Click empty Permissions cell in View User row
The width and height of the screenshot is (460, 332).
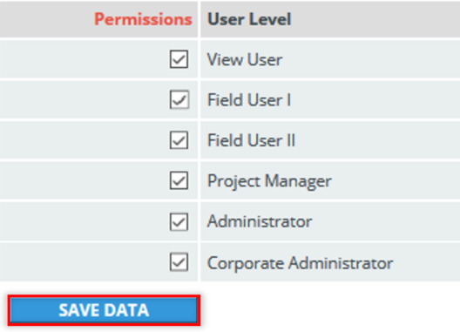point(85,59)
